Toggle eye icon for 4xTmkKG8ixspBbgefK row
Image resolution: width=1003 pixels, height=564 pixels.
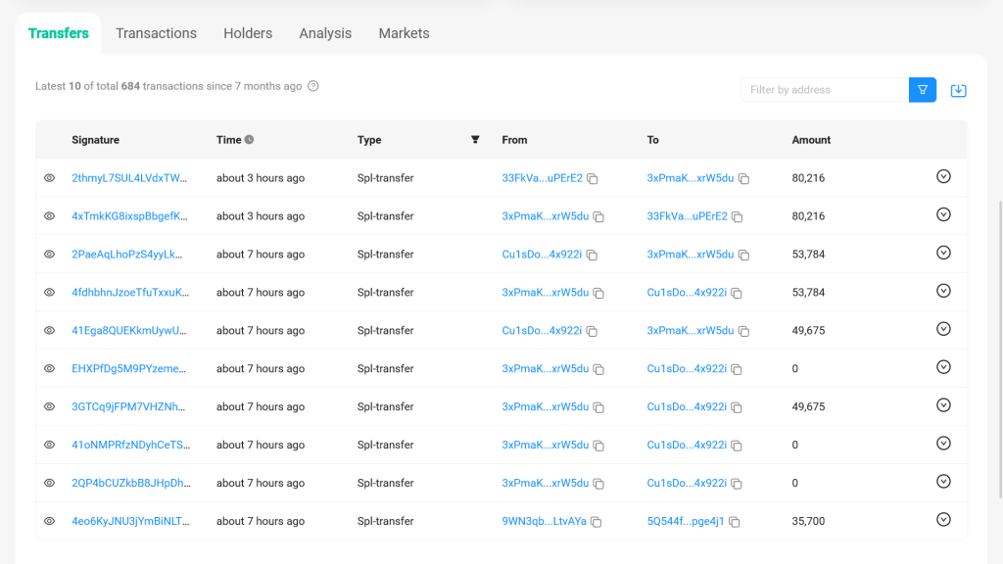(49, 216)
